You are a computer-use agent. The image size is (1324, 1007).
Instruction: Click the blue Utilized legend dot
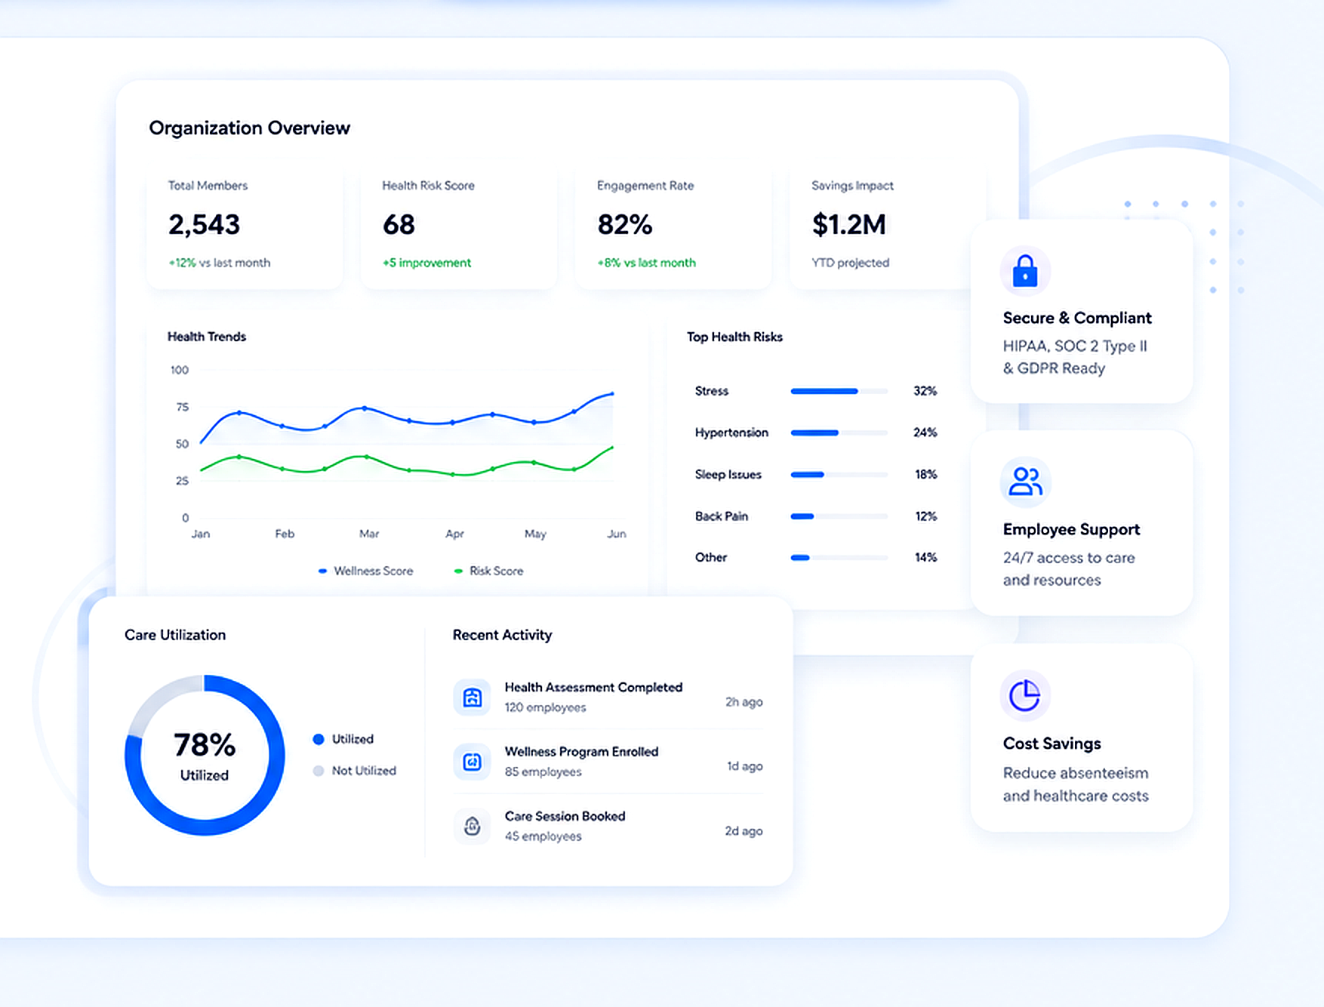point(319,739)
